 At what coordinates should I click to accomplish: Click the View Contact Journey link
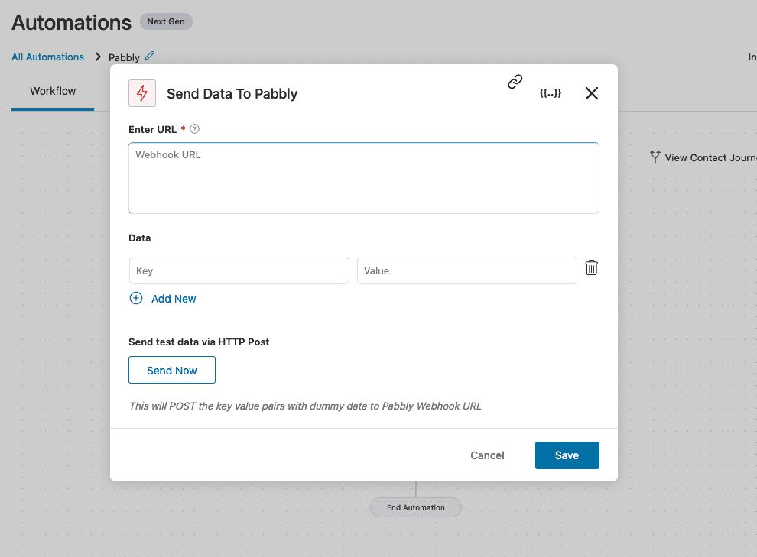[710, 157]
